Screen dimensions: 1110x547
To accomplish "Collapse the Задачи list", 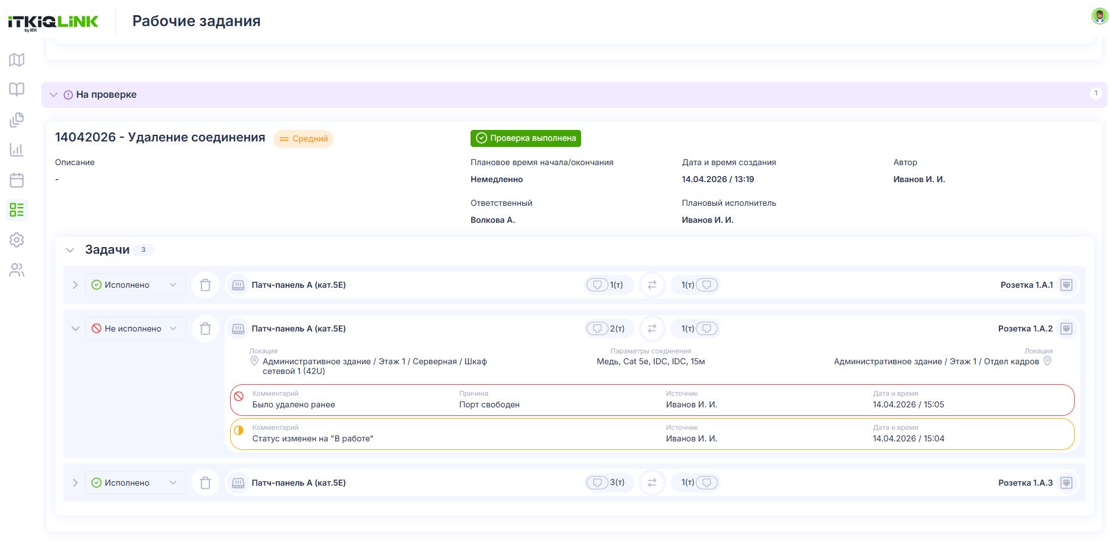I will pos(70,250).
